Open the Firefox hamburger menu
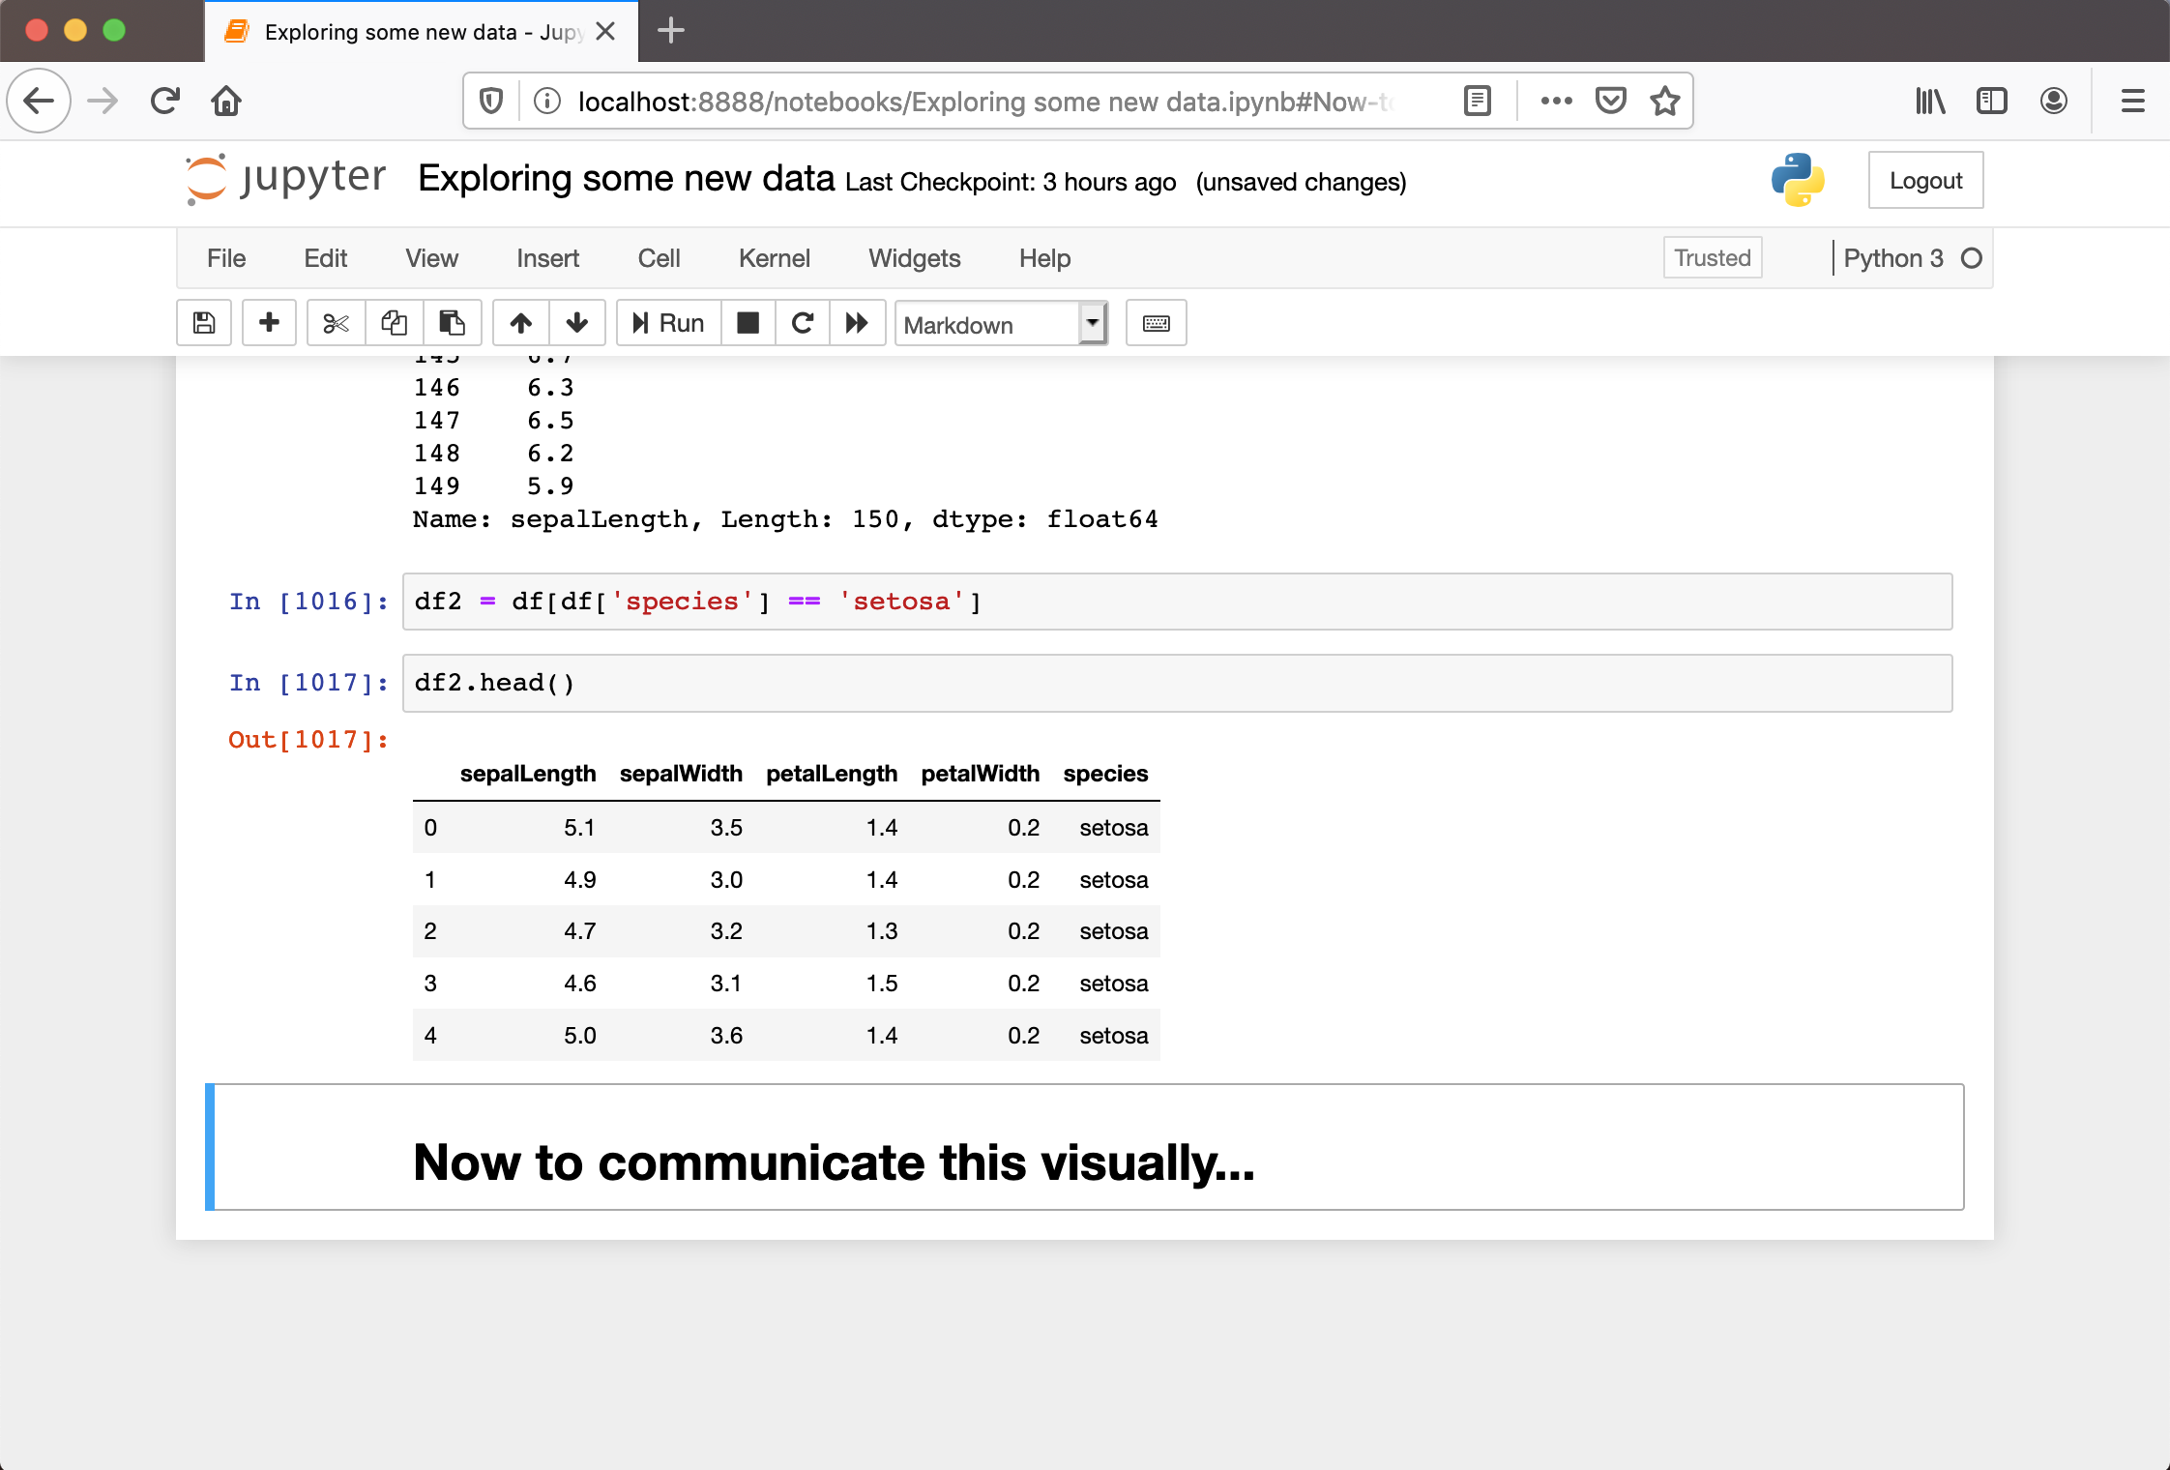 [2132, 101]
